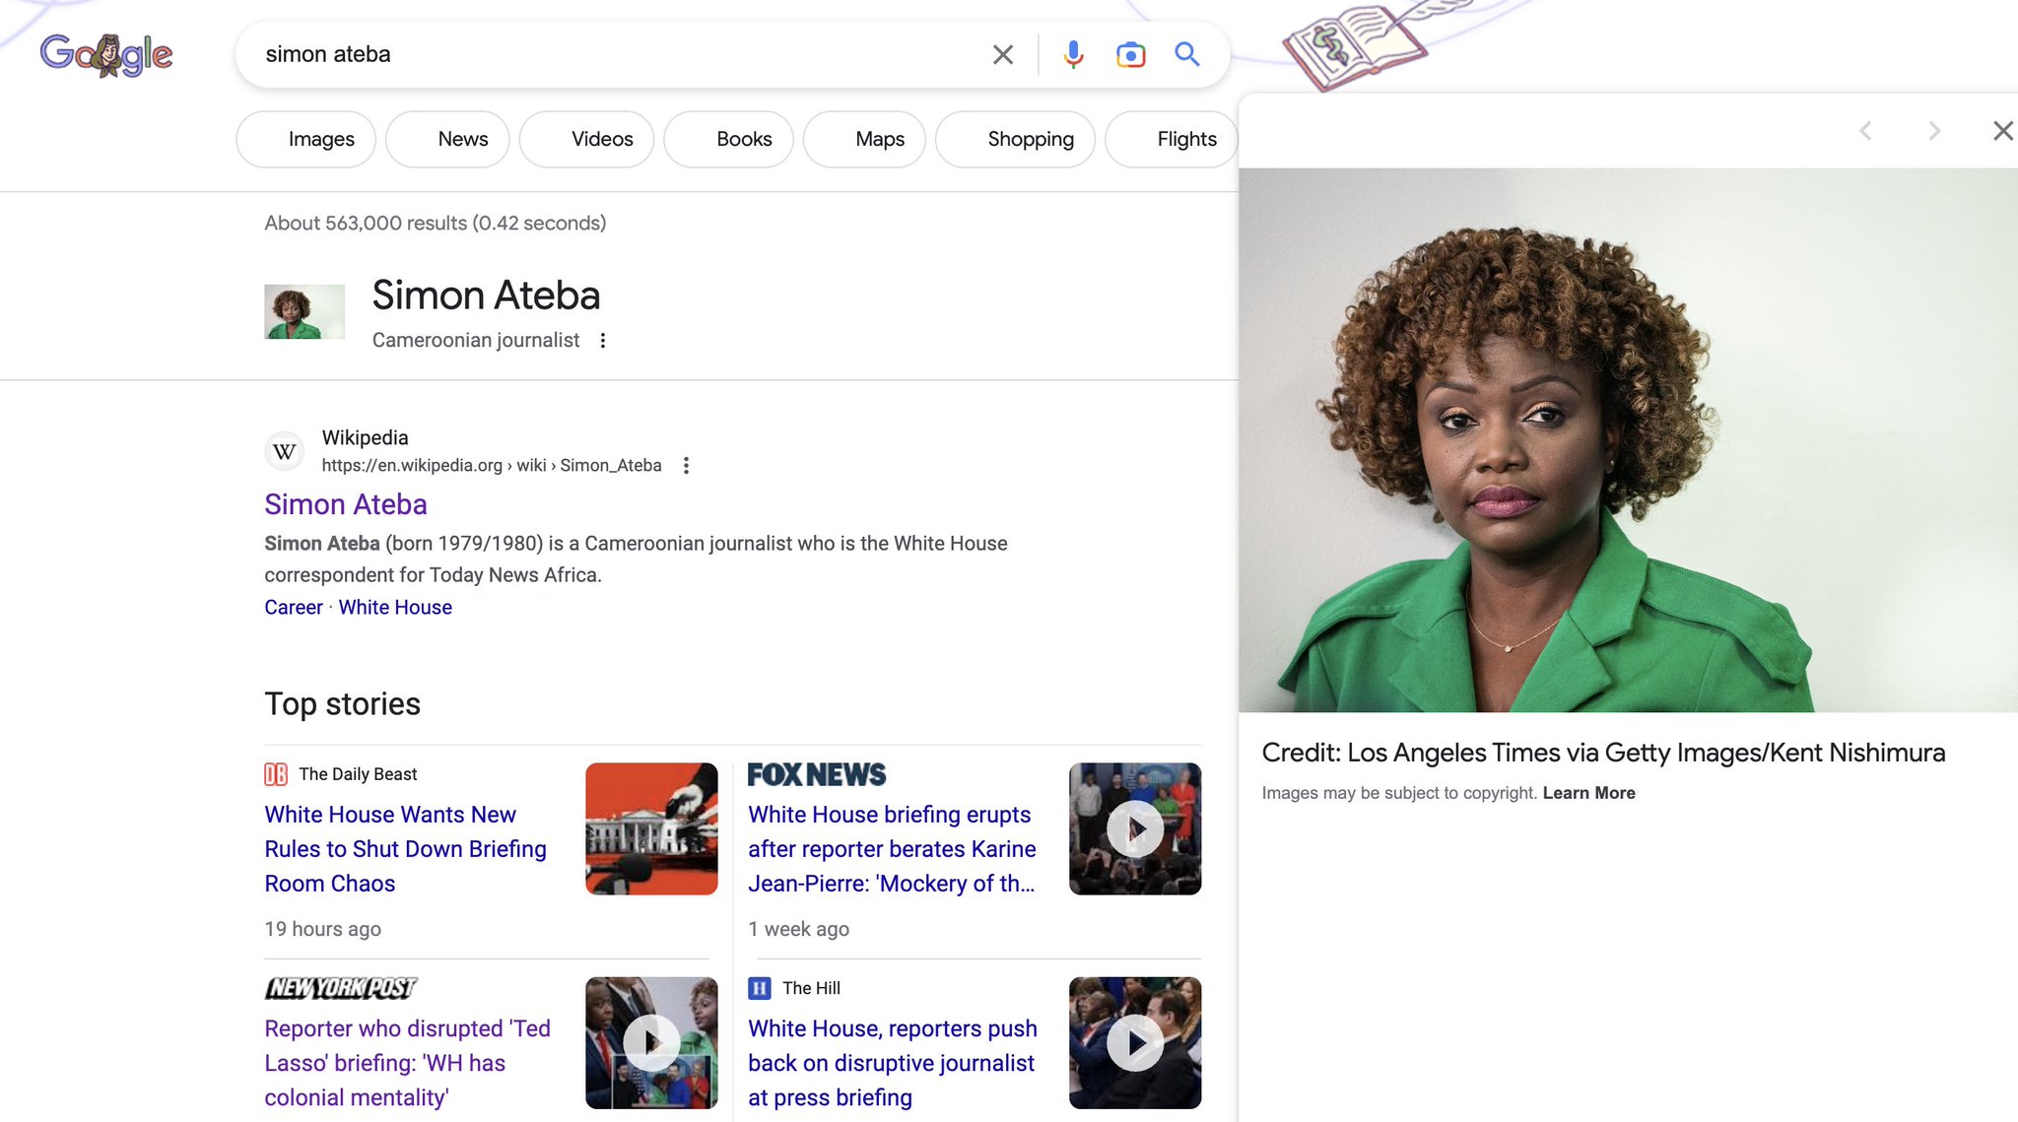2018x1122 pixels.
Task: Switch to the Videos tab
Action: (x=587, y=139)
